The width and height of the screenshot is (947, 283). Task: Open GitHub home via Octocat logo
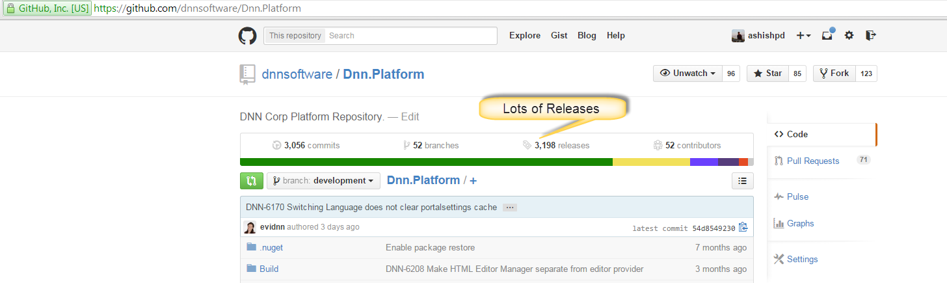tap(247, 36)
